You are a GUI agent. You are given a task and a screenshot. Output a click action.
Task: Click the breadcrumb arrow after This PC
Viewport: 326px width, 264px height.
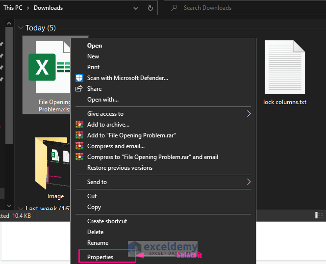coord(28,8)
